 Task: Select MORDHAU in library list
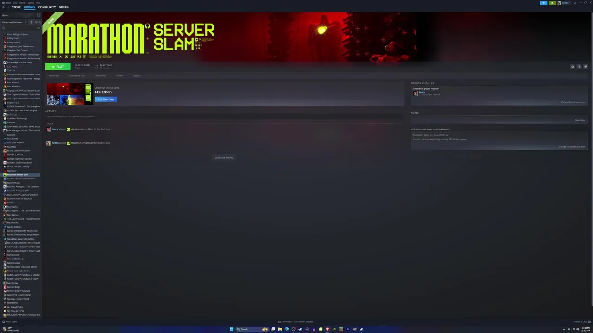pos(13,303)
